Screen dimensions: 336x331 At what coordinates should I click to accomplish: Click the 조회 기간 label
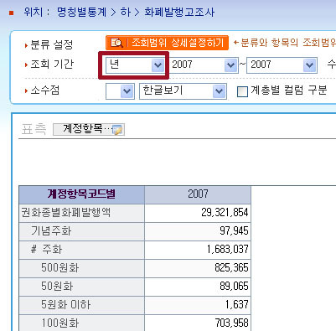[x=52, y=65]
